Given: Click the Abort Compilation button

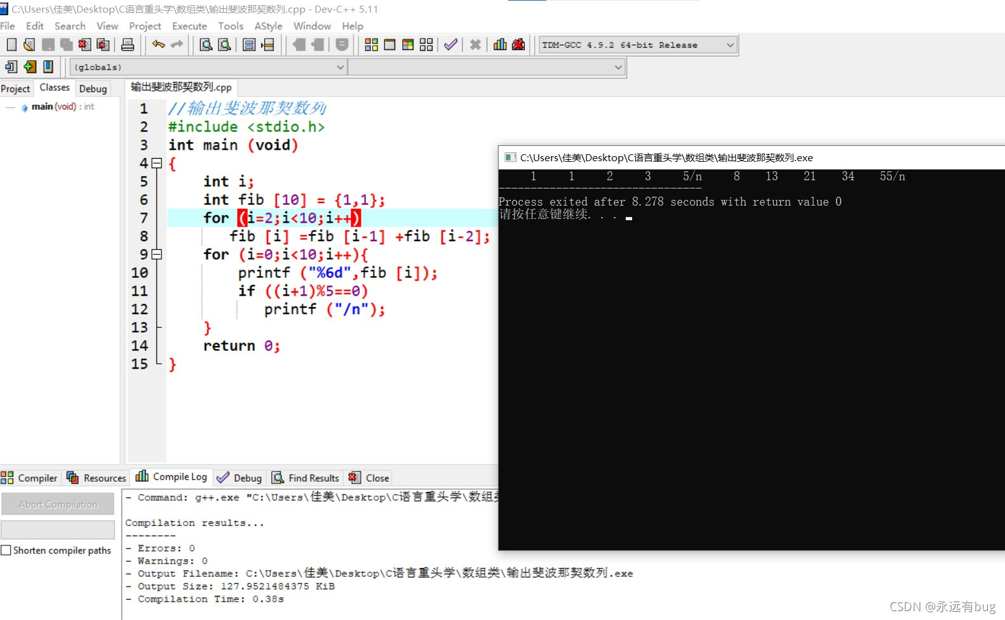Looking at the screenshot, I should (58, 505).
